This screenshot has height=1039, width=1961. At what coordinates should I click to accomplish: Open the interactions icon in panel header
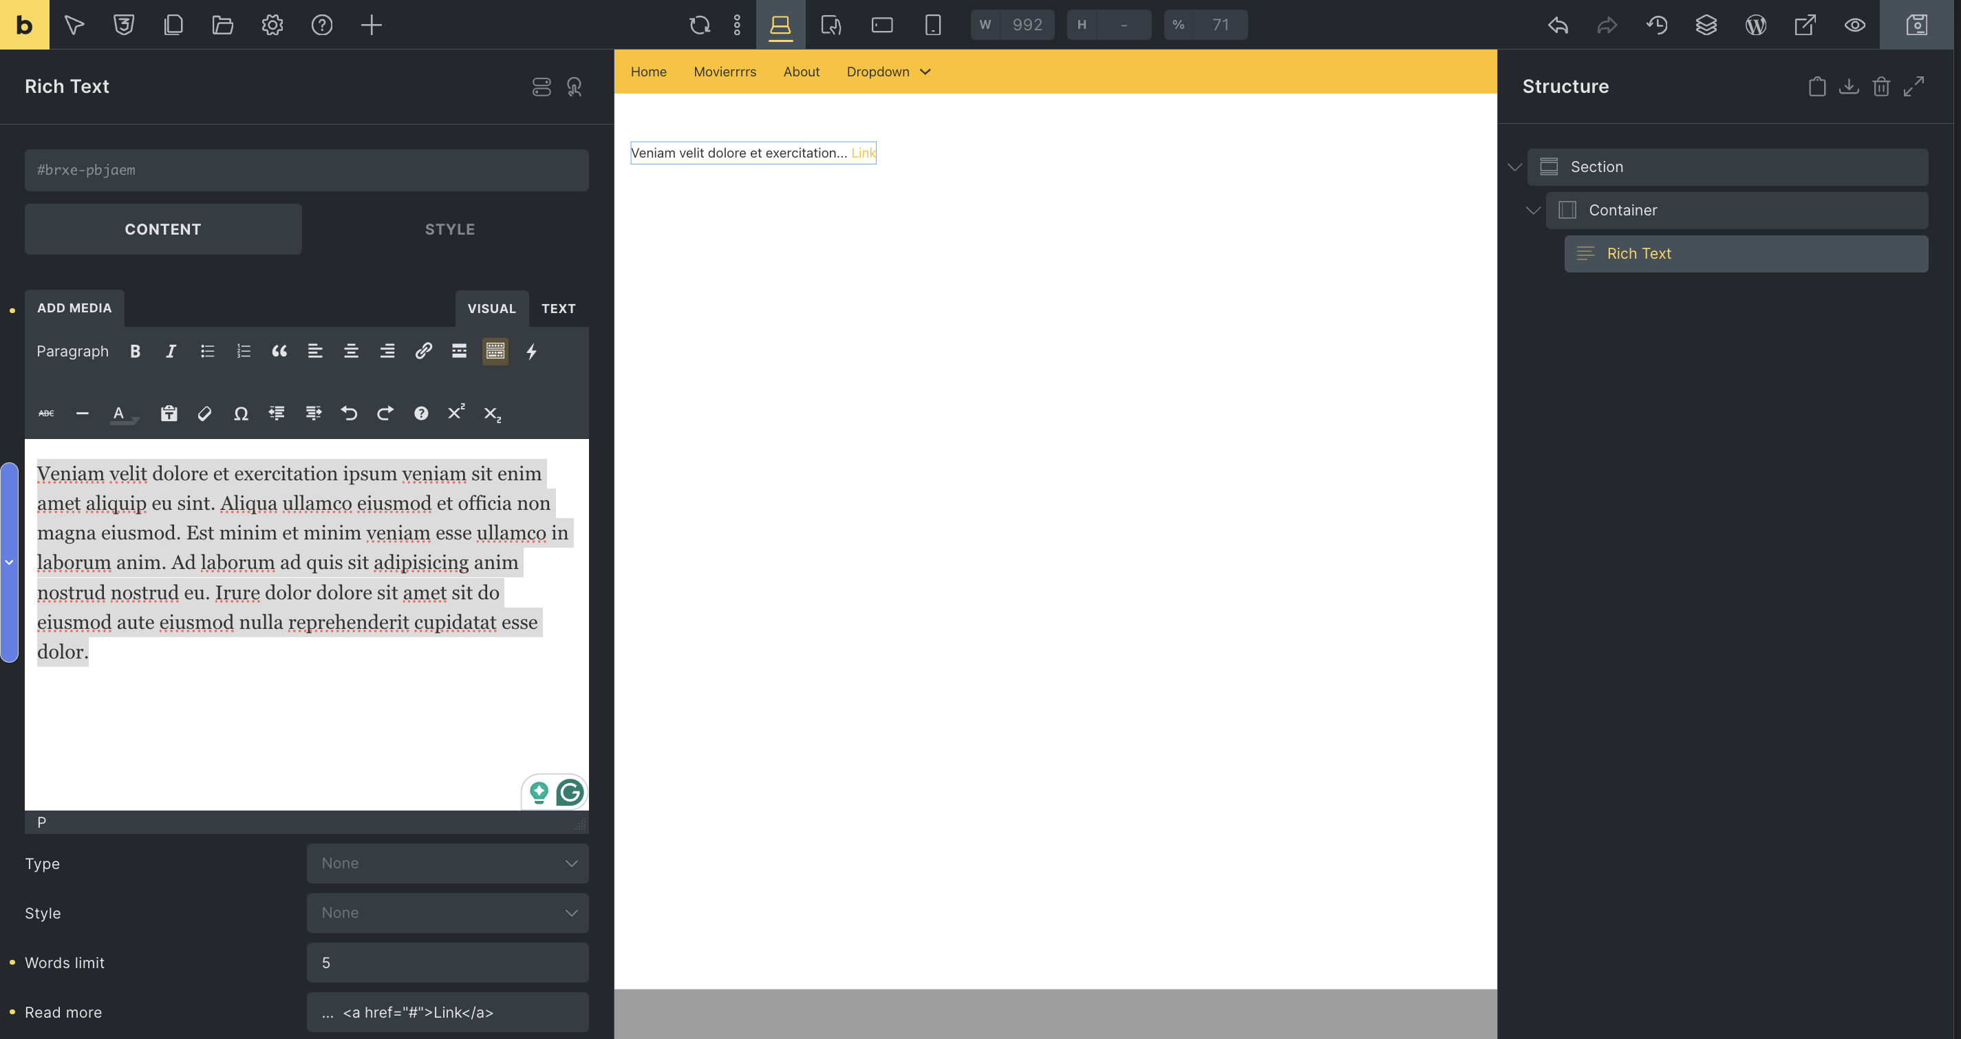(x=574, y=87)
